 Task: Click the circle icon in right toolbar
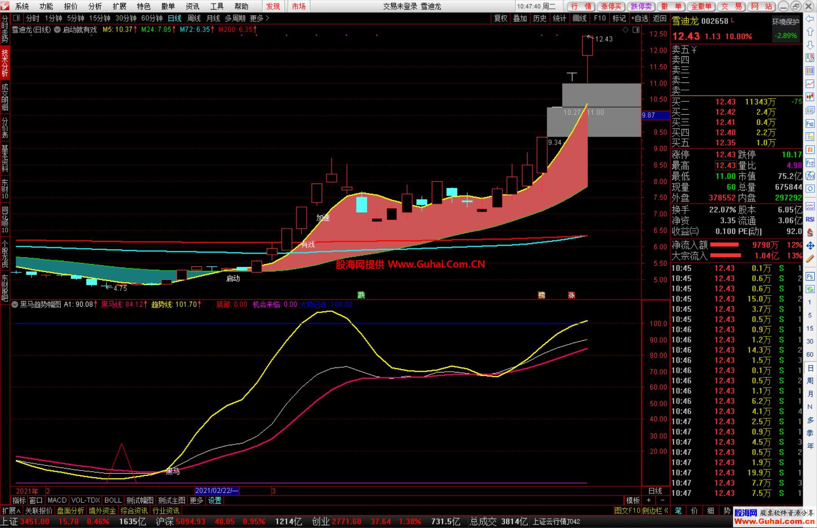(x=810, y=188)
